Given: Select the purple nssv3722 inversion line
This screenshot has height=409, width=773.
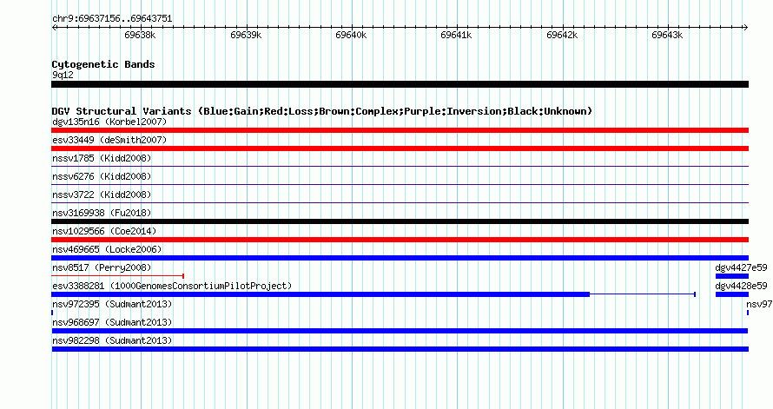Looking at the screenshot, I should coord(400,203).
